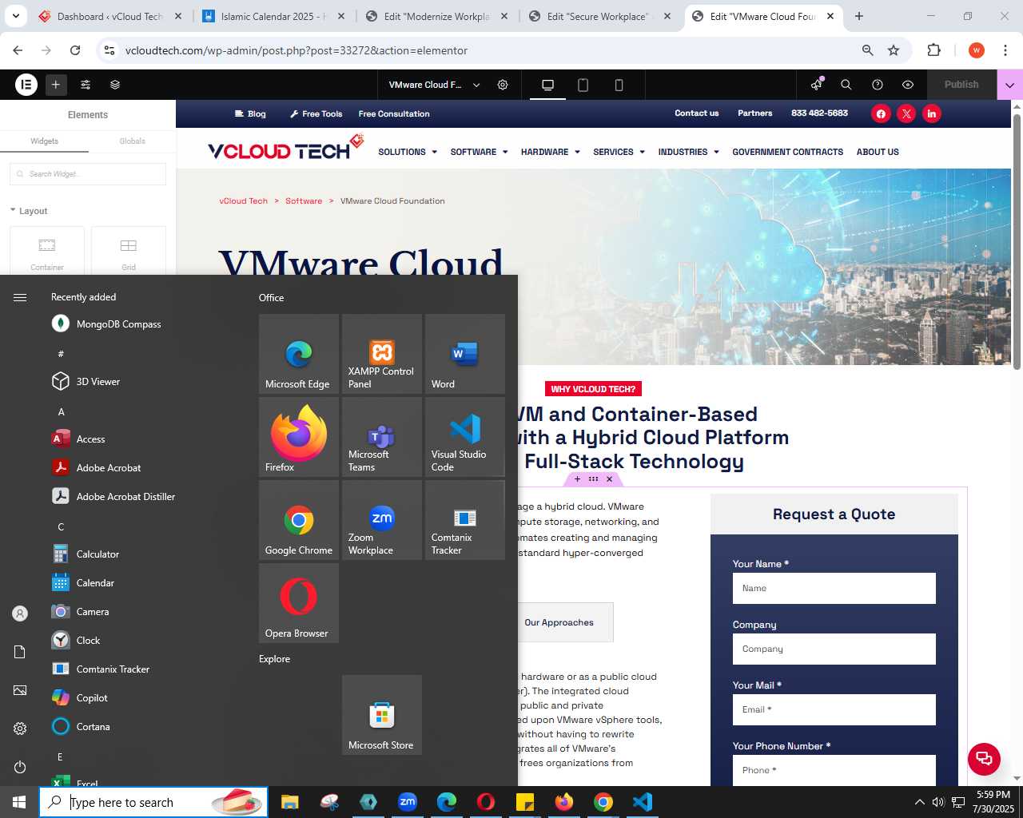Viewport: 1023px width, 818px height.
Task: Click the Blog link
Action: (250, 113)
